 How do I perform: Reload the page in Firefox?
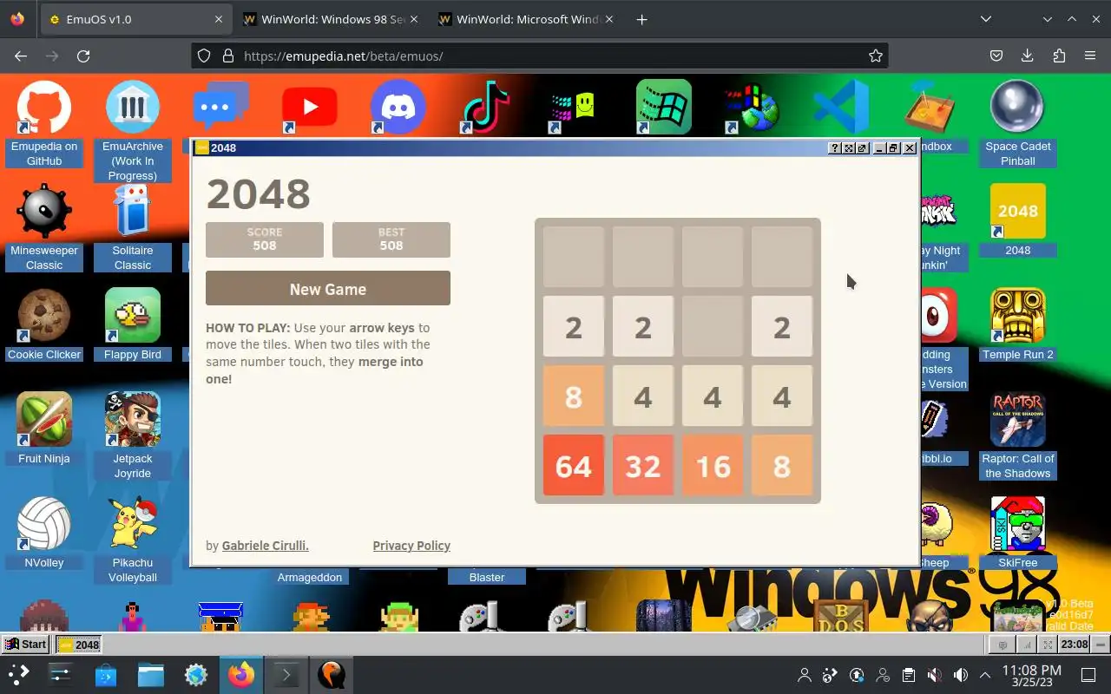click(x=83, y=56)
